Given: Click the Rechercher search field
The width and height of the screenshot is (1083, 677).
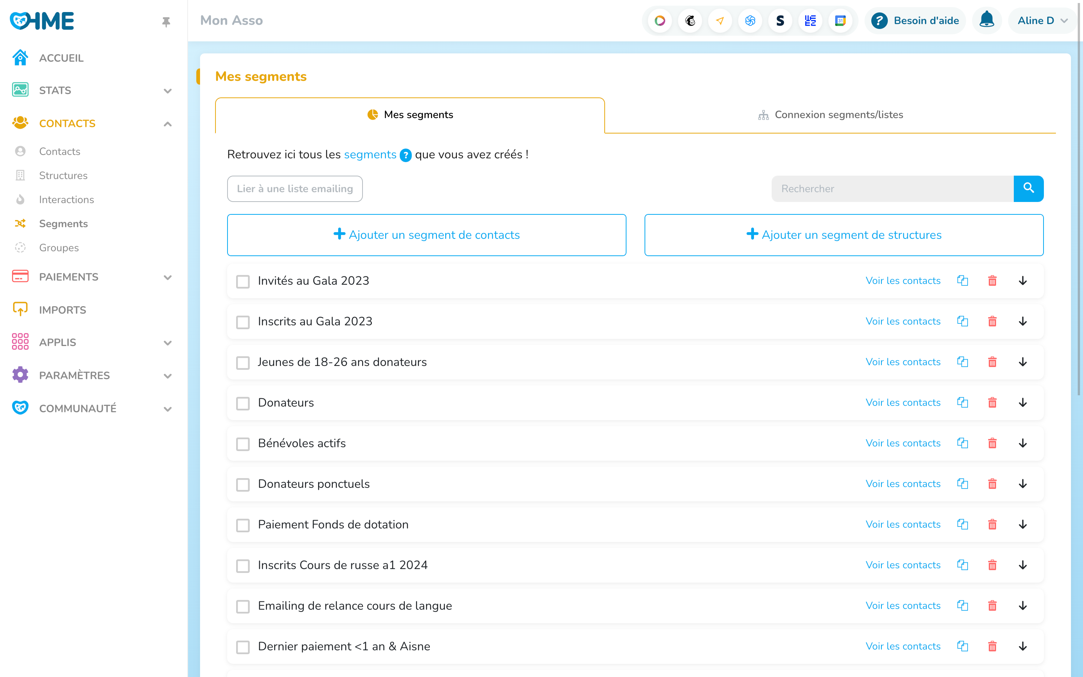Looking at the screenshot, I should (x=892, y=188).
